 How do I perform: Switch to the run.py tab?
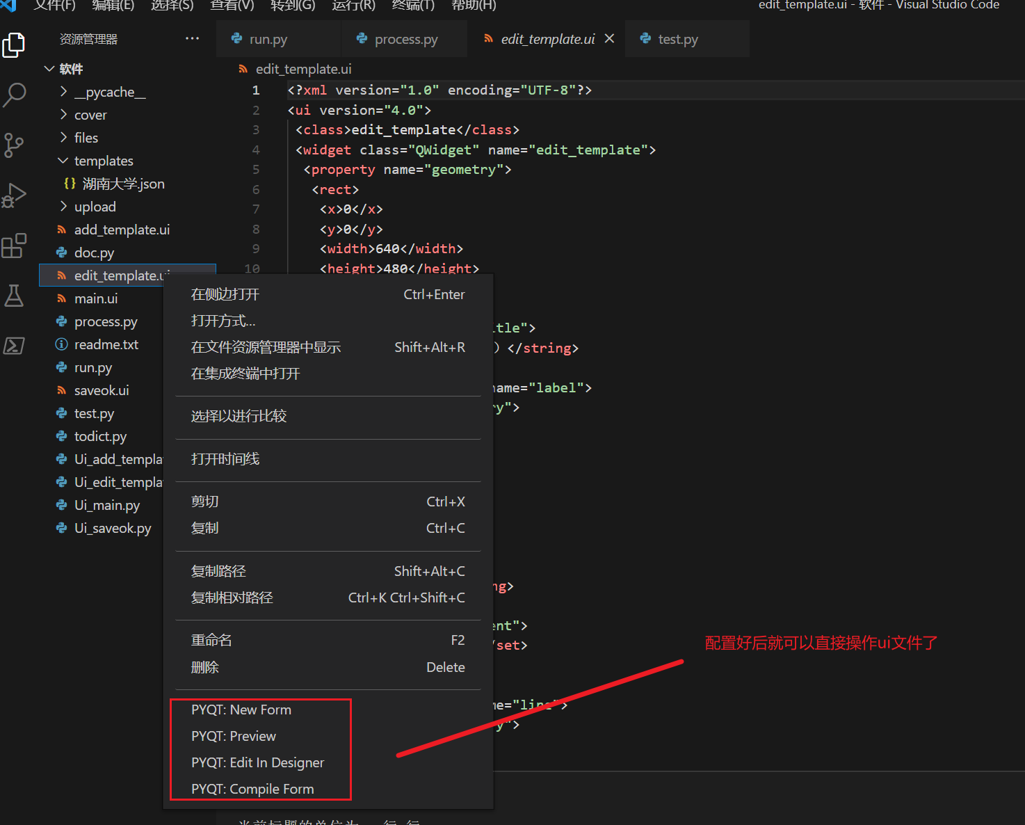tap(278, 39)
